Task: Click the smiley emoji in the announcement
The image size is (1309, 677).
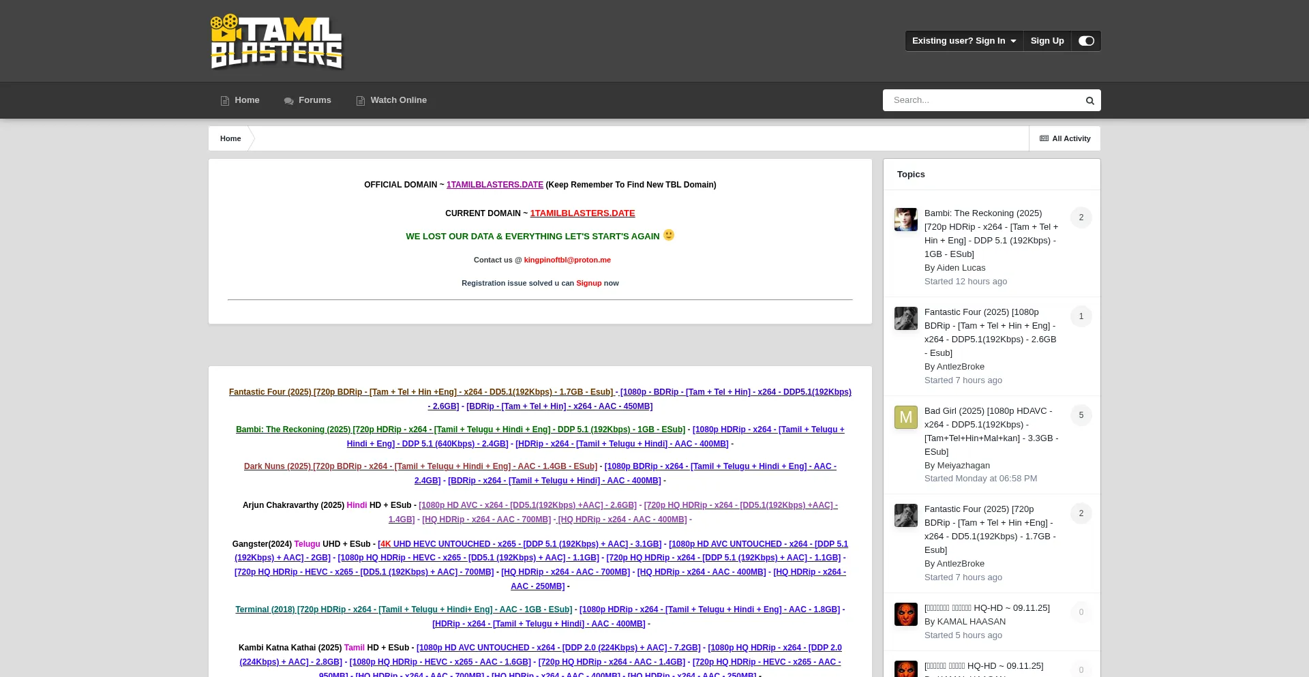Action: pos(669,235)
